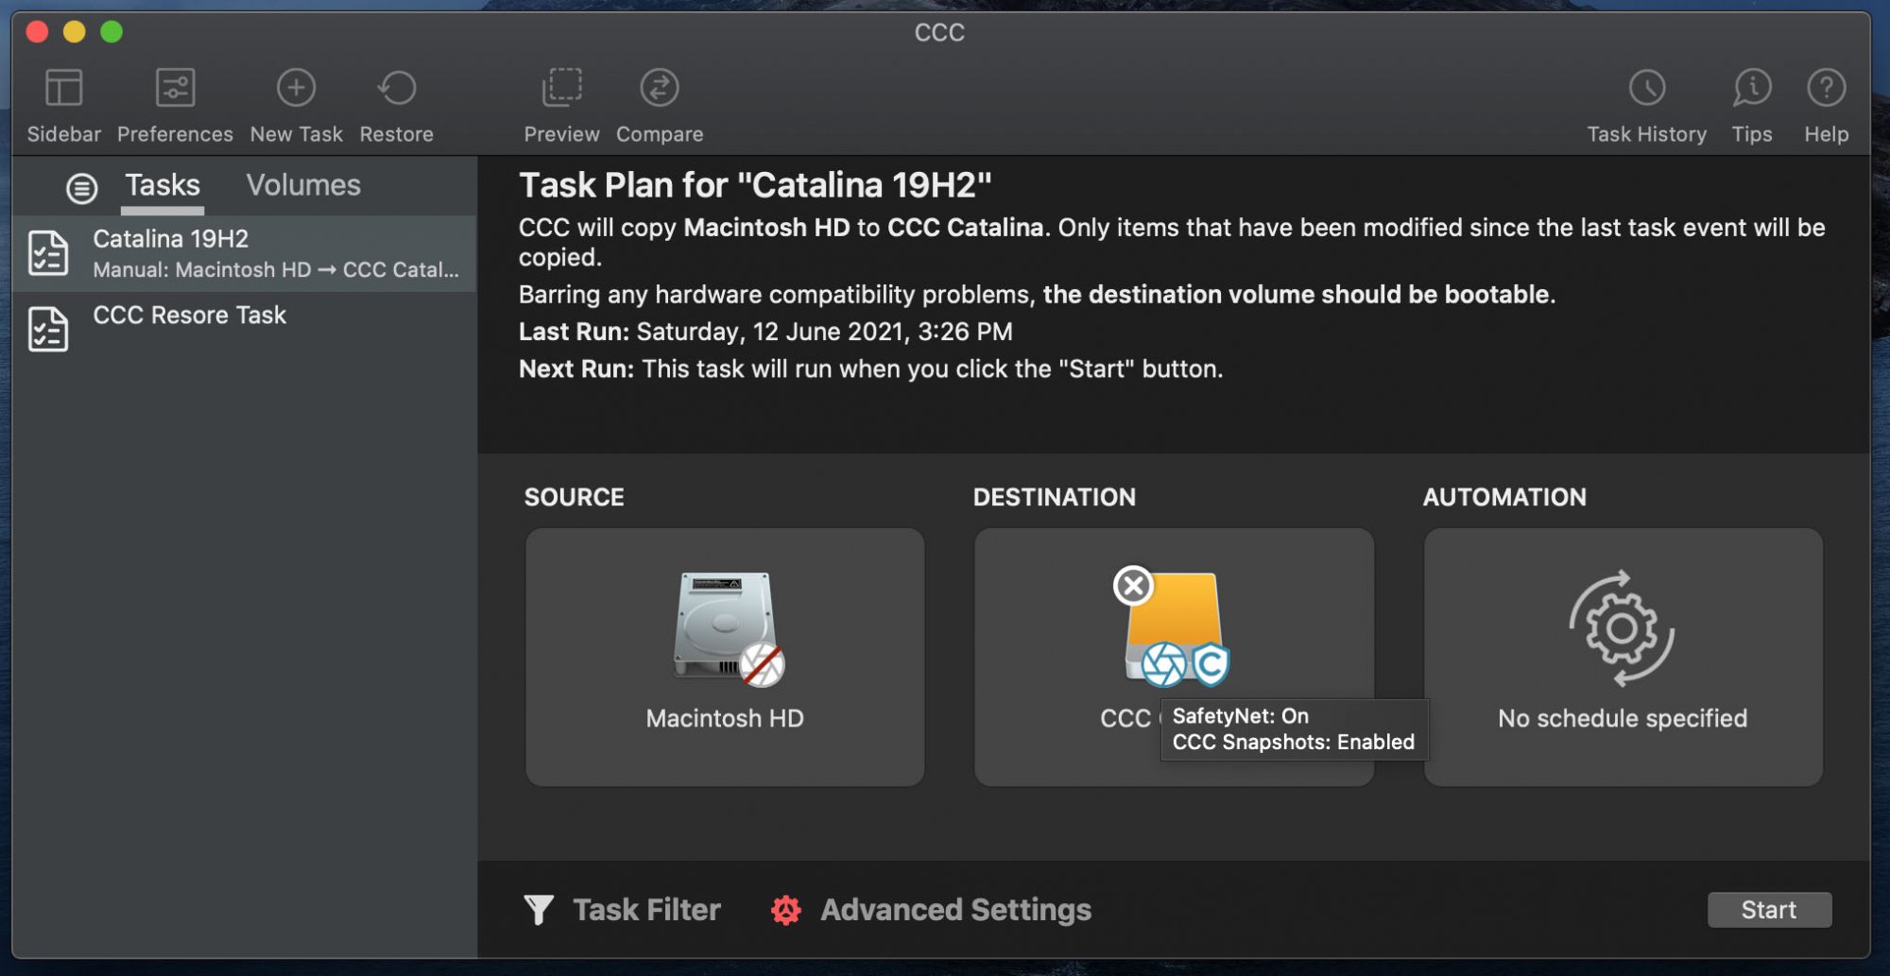Switch to the Tasks tab
This screenshot has height=976, width=1890.
pyautogui.click(x=163, y=185)
